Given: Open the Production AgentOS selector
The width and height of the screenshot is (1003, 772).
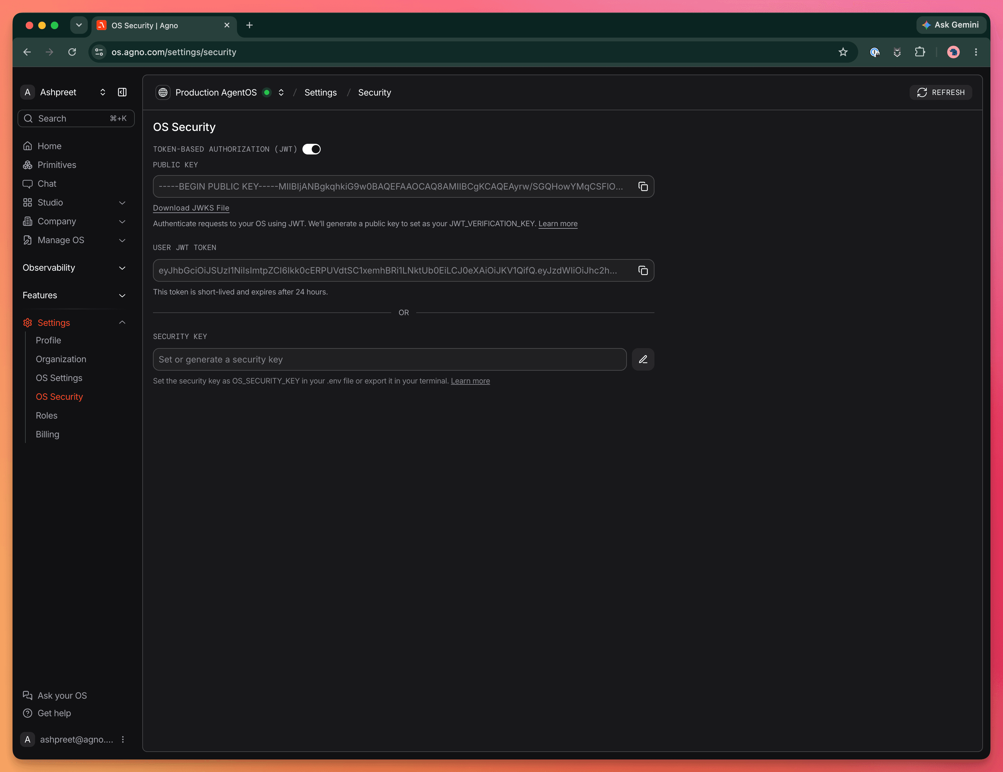Looking at the screenshot, I should [x=281, y=92].
